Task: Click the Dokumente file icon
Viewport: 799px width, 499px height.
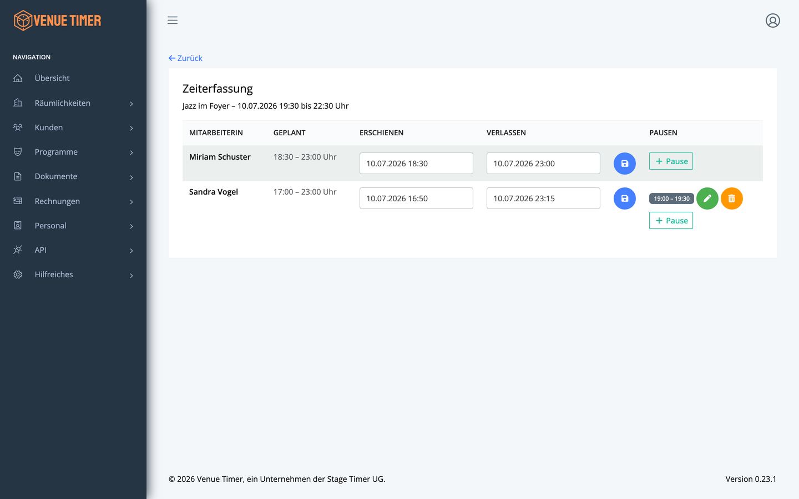Action: coord(18,176)
